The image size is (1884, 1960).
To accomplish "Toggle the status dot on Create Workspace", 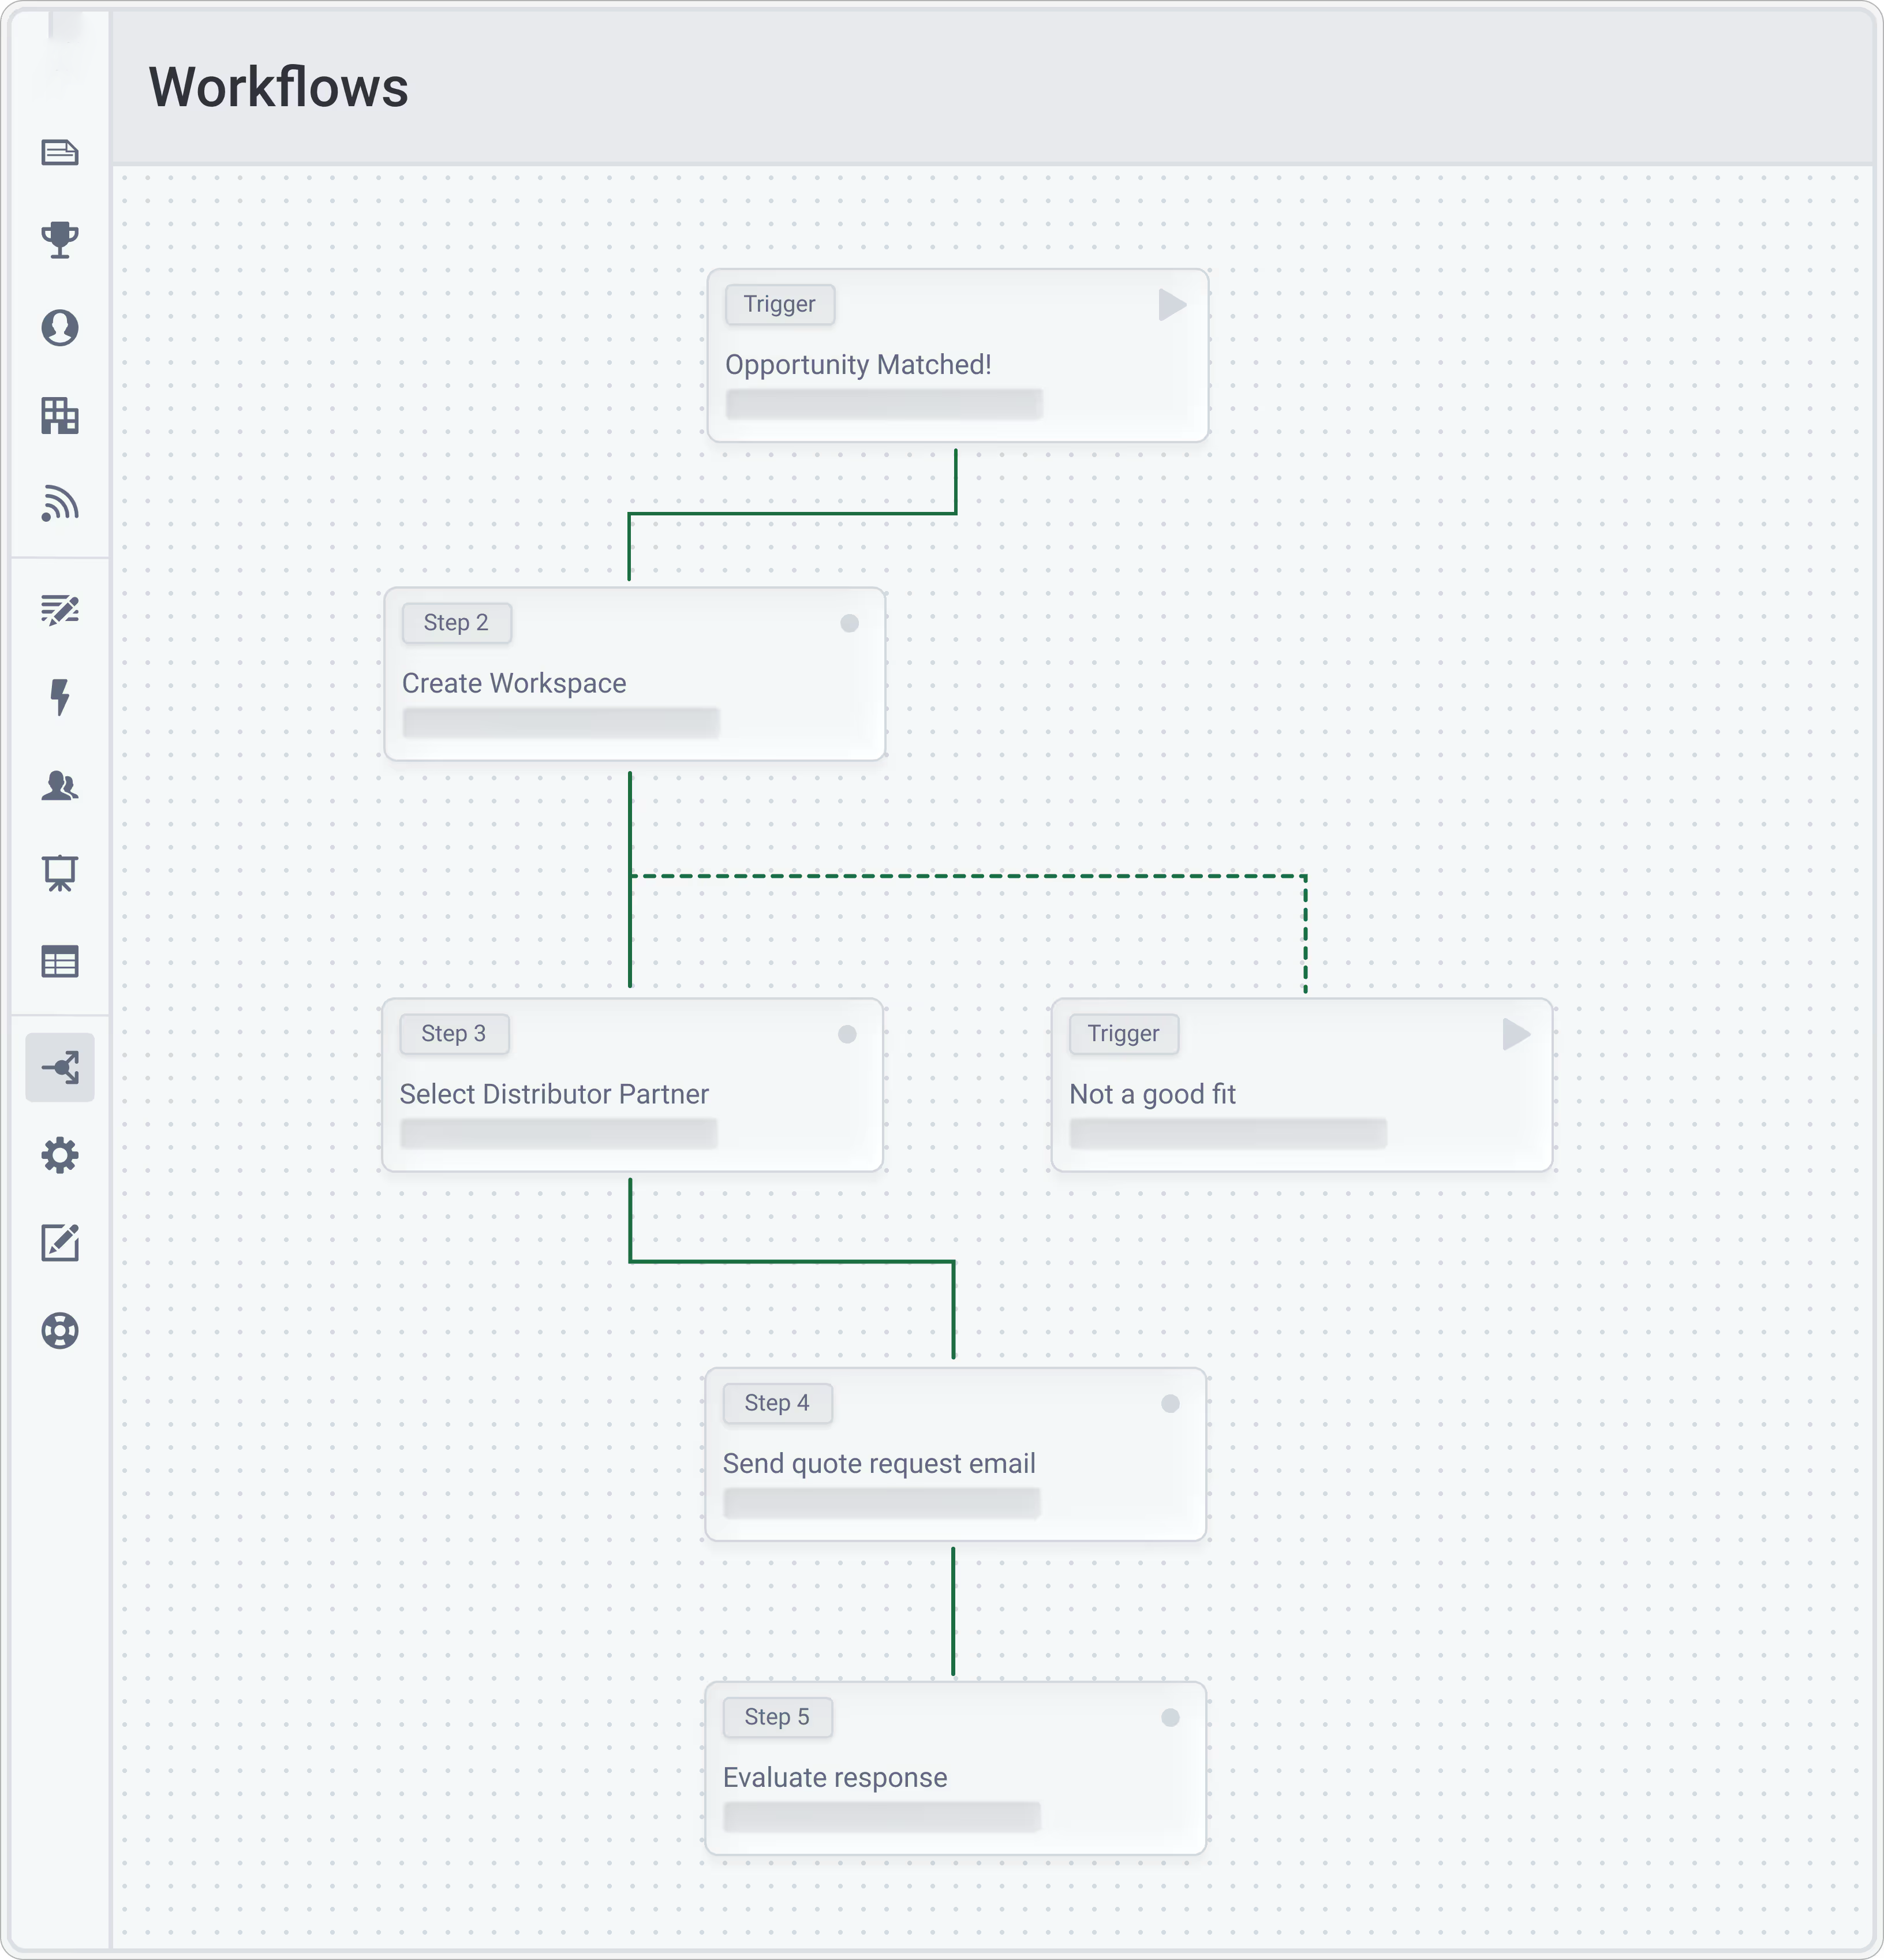I will click(850, 623).
